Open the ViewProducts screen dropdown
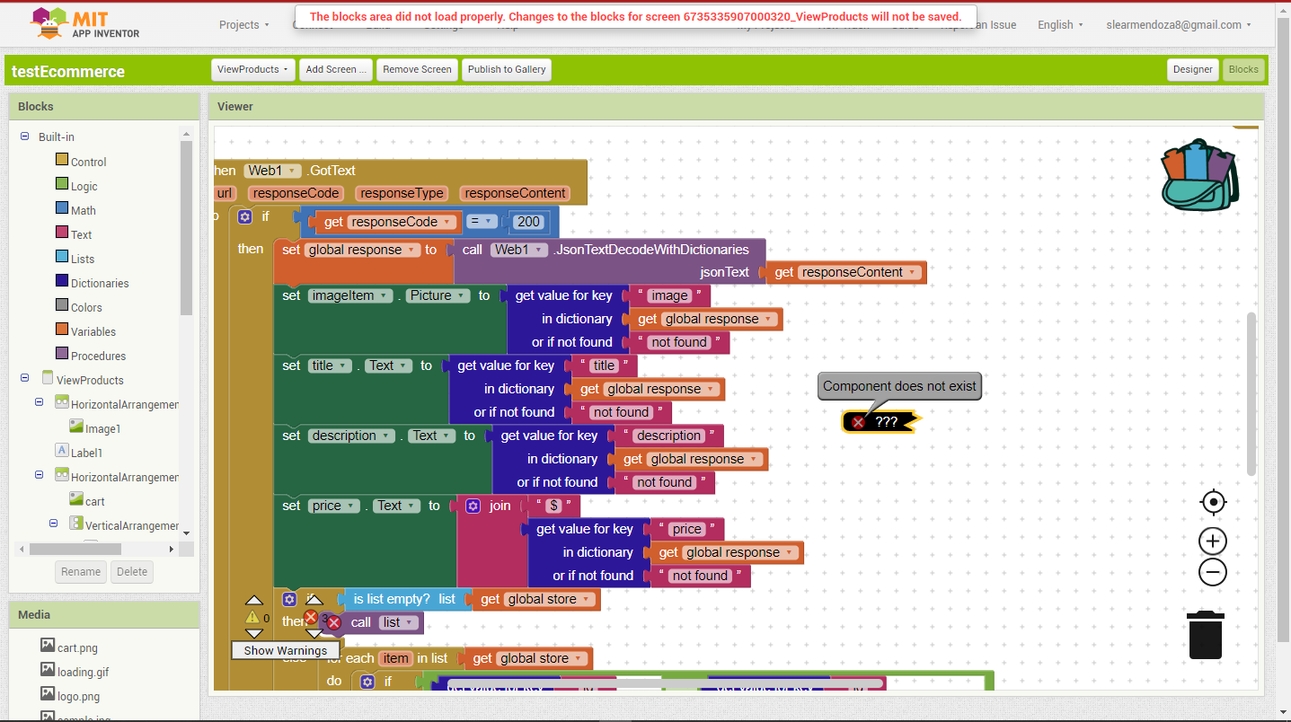 pos(252,69)
